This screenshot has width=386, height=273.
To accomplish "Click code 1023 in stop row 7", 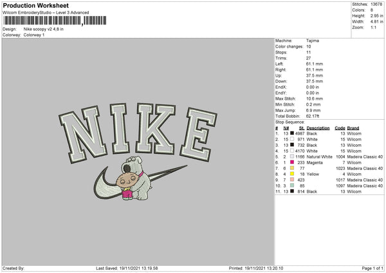I will pyautogui.click(x=340, y=168).
